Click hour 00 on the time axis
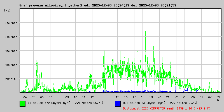The height and width of the screenshot is (112, 224). click(193, 97)
